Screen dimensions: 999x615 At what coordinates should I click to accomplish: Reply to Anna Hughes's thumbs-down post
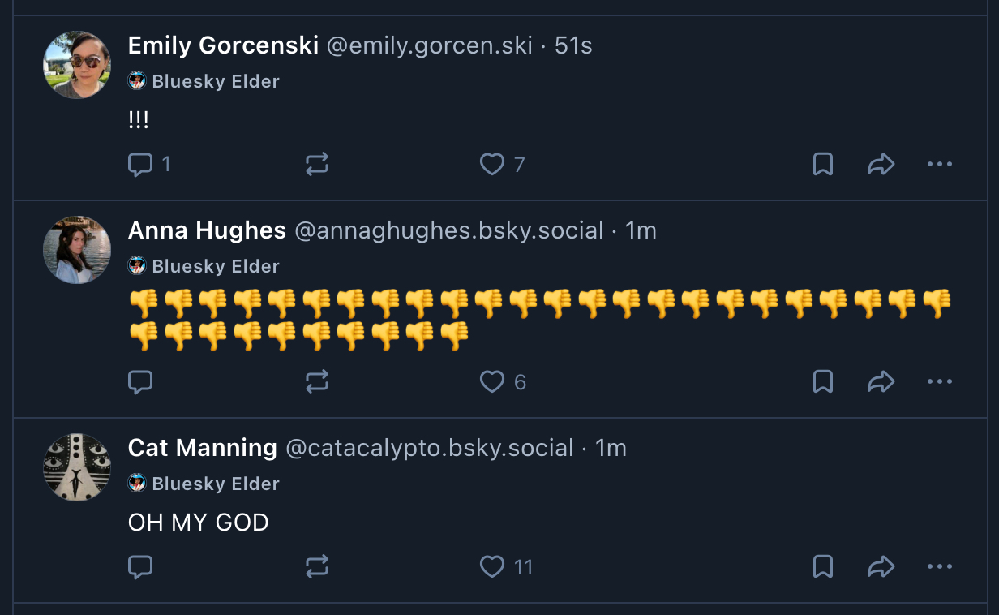[x=140, y=382]
